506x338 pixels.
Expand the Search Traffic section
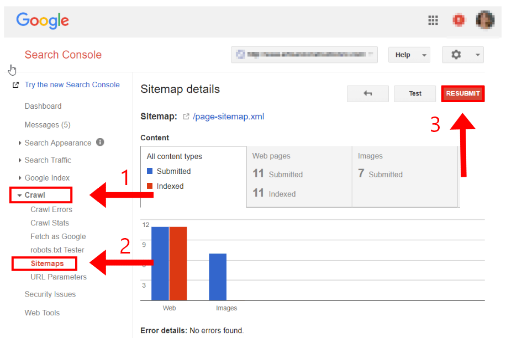[x=20, y=160]
